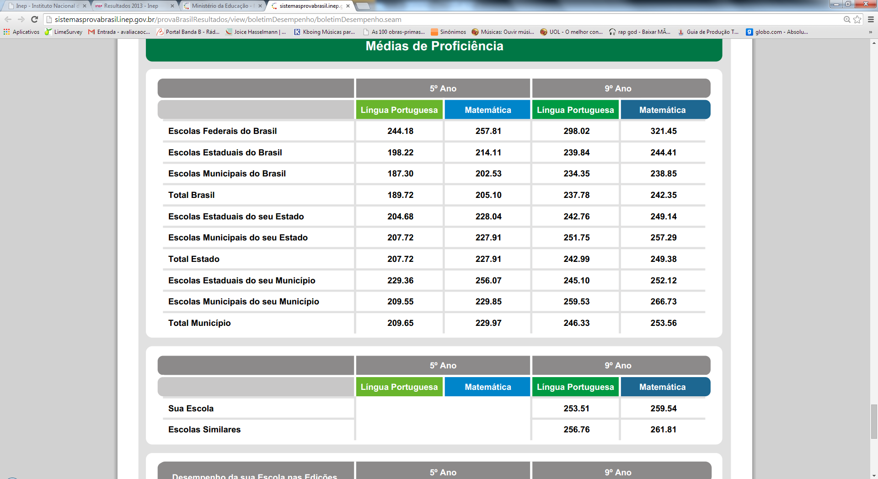Click the scrollbar down arrow

coord(874,475)
